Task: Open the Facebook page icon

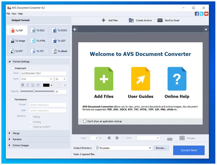Action: (x=197, y=14)
